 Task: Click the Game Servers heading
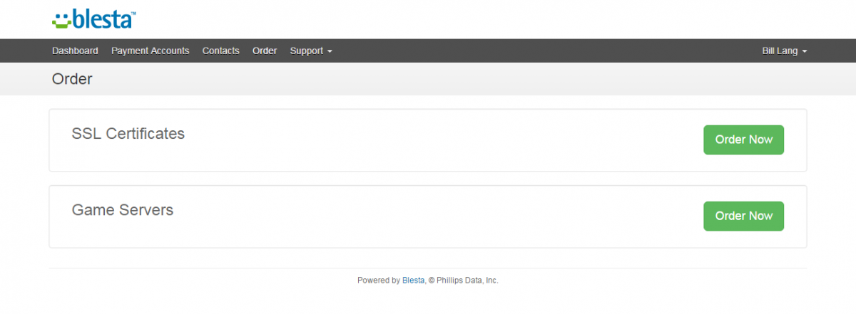[x=123, y=210]
